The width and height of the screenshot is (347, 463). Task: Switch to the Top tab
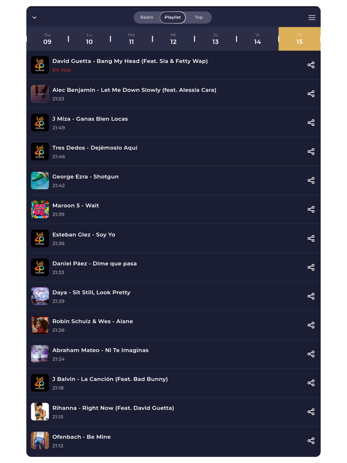198,17
